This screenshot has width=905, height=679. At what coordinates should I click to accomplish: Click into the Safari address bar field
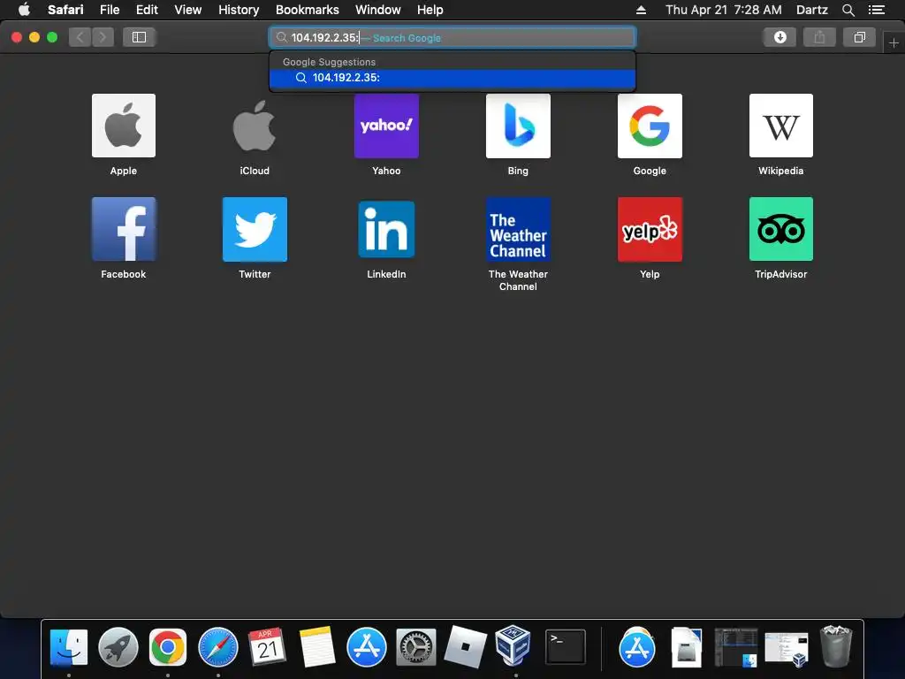click(452, 37)
